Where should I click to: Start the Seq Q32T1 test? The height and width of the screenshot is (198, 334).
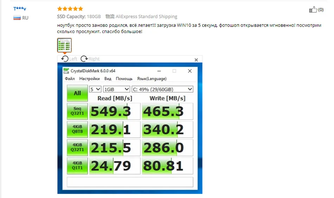pyautogui.click(x=77, y=111)
